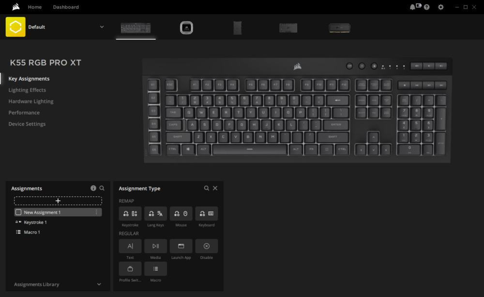Image resolution: width=484 pixels, height=297 pixels.
Task: Choose Lang Keys remap type
Action: click(x=155, y=213)
